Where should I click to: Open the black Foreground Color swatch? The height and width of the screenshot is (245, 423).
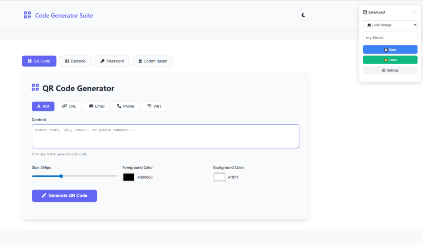(x=128, y=177)
